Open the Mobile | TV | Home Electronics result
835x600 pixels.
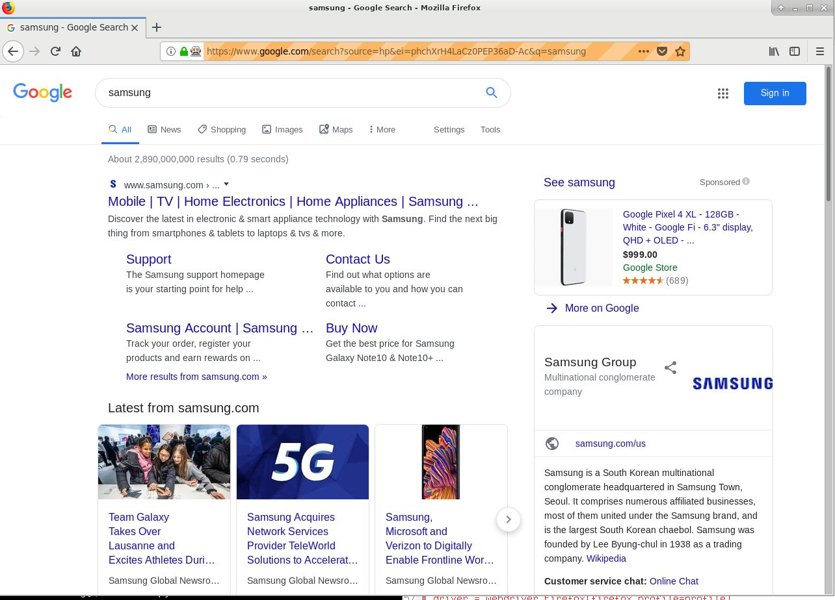[293, 201]
